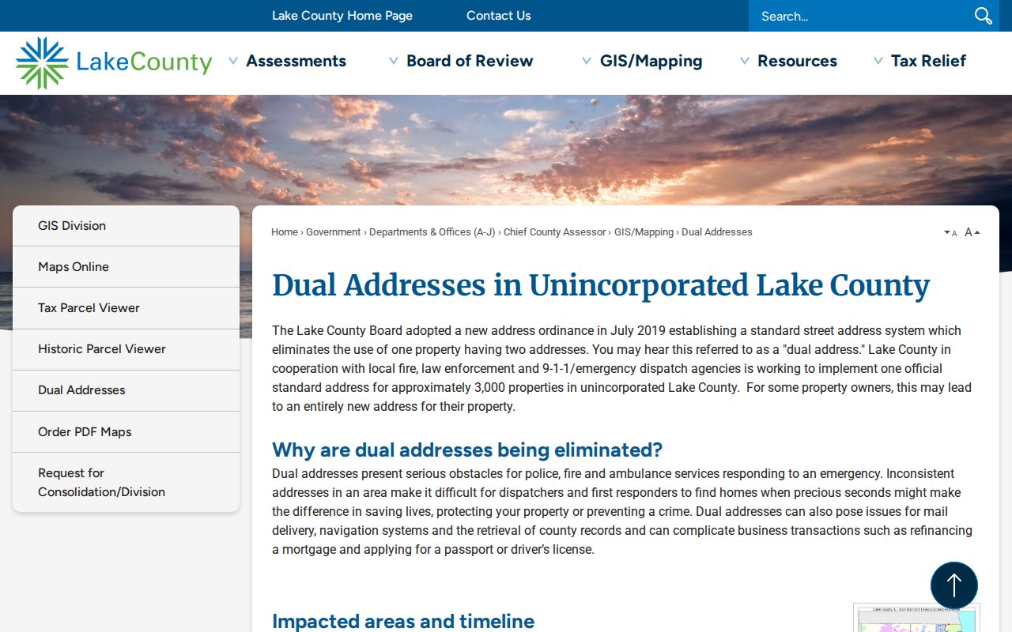The width and height of the screenshot is (1012, 632).
Task: Decrease the page font size
Action: (950, 232)
